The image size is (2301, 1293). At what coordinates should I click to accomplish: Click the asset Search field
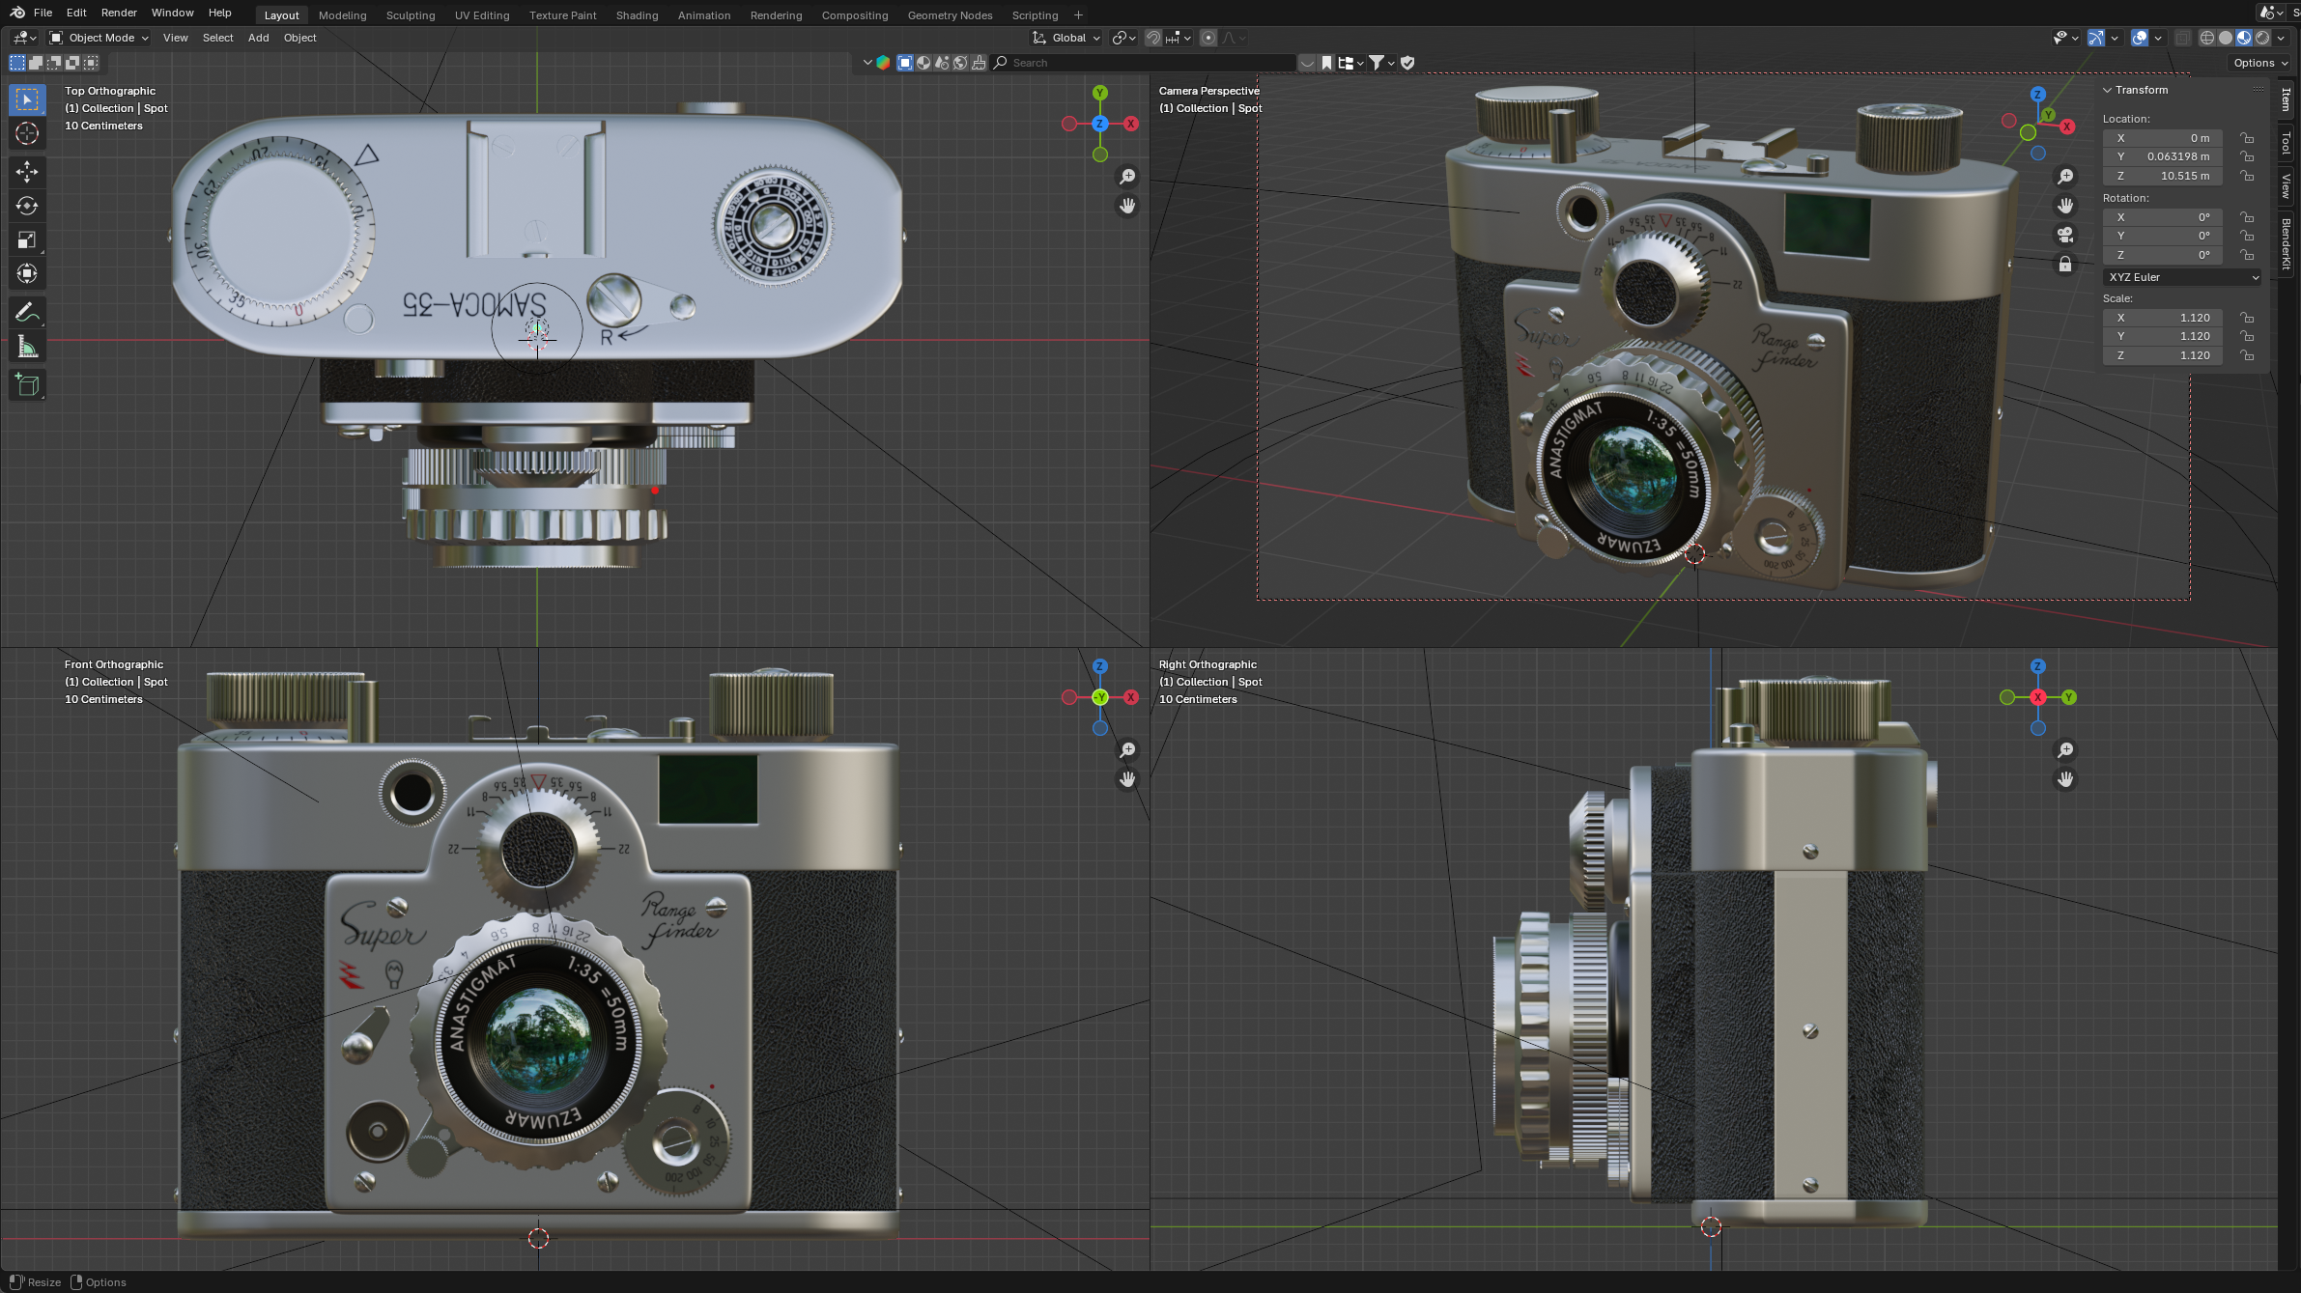point(1144,63)
